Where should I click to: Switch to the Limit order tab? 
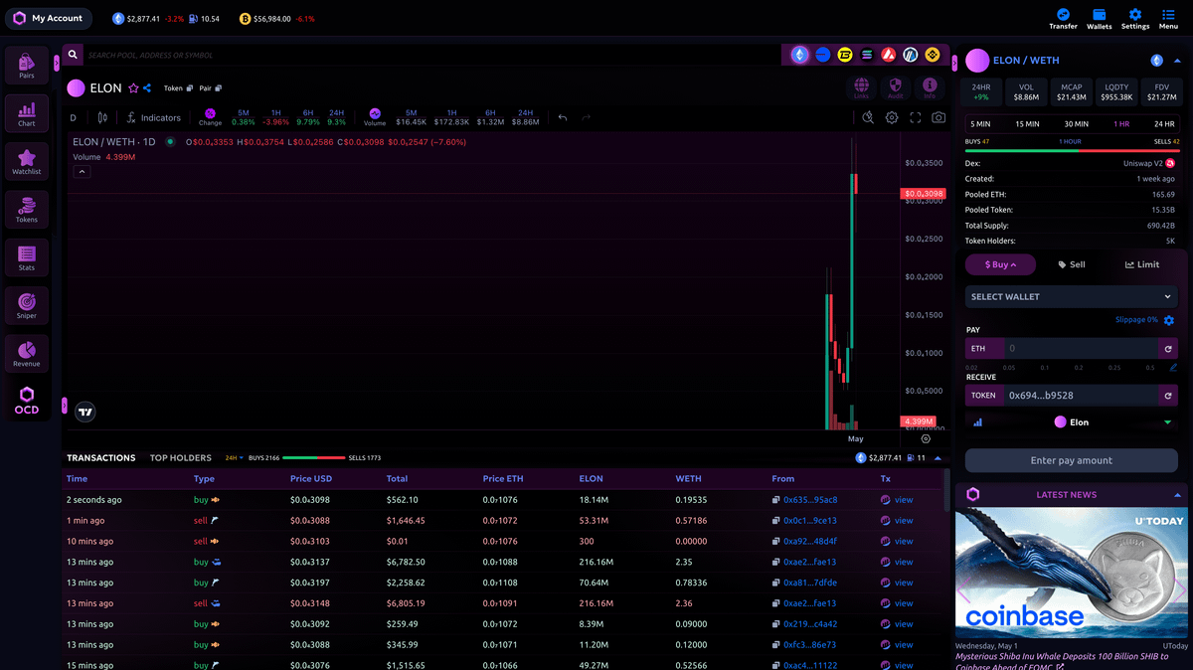(1142, 264)
